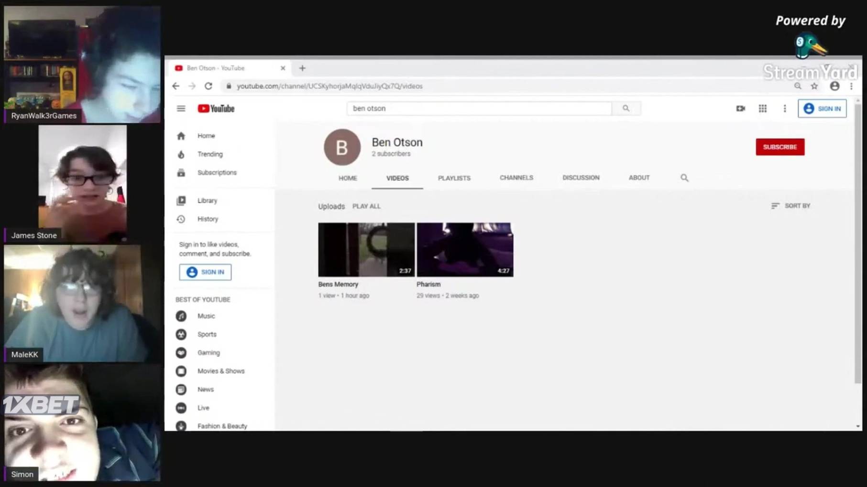Reload the page with refresh icon

tap(209, 86)
